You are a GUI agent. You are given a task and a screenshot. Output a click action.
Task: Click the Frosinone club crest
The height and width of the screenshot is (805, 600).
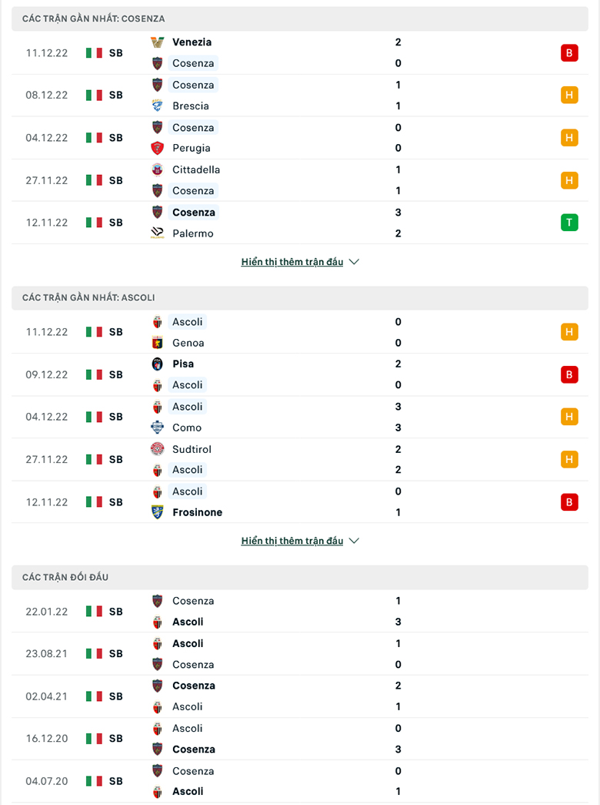click(158, 512)
